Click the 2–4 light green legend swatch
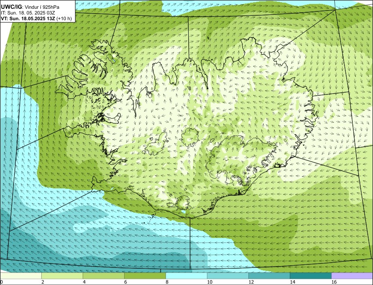Image resolution: width=373 pixels, height=285 pixels. [x=62, y=276]
